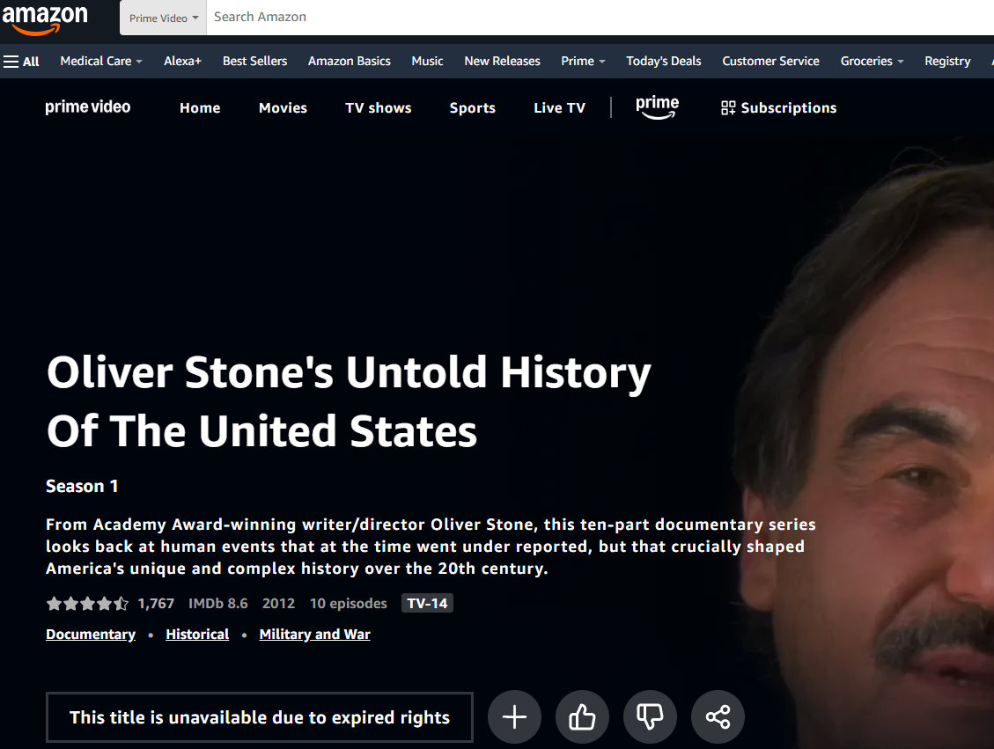Expand the Medical Care dropdown
This screenshot has height=749, width=994.
point(101,62)
